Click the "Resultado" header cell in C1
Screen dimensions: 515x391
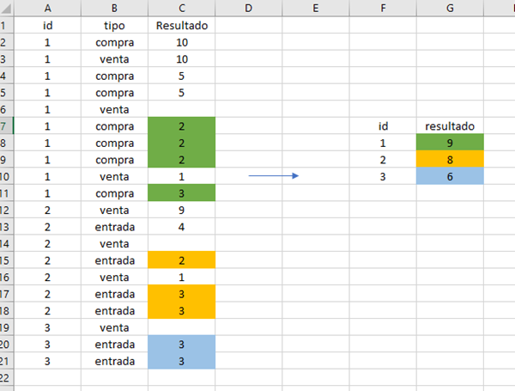[181, 25]
